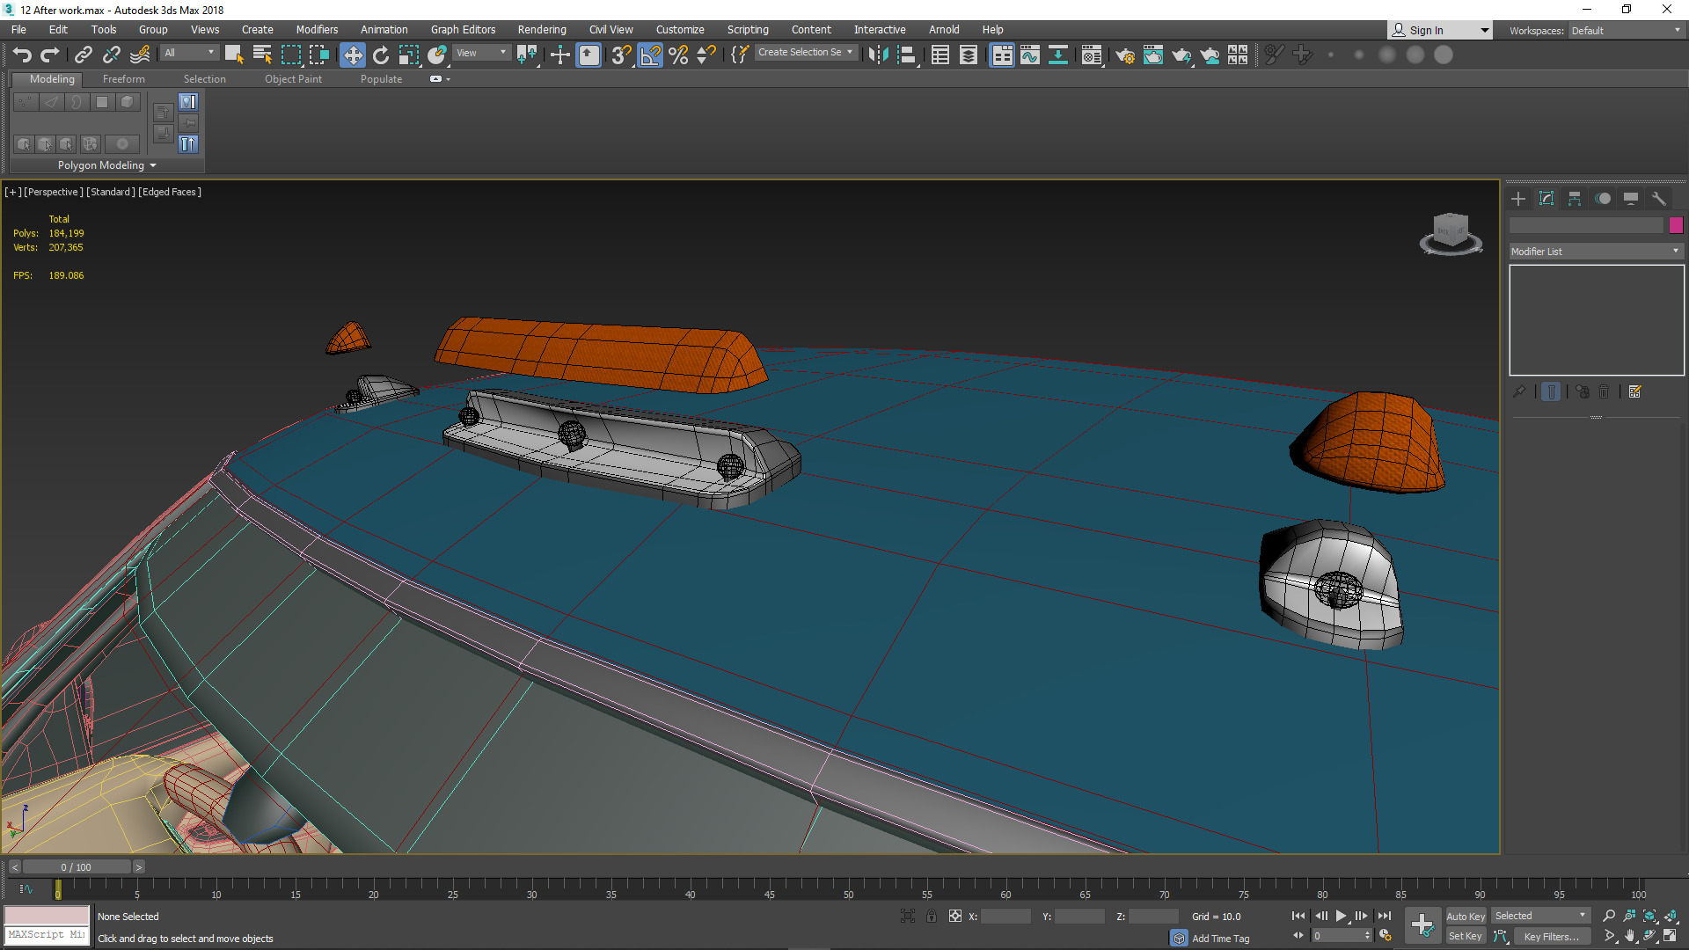The image size is (1689, 950).
Task: Toggle the Selection Lock padlock
Action: 932,917
